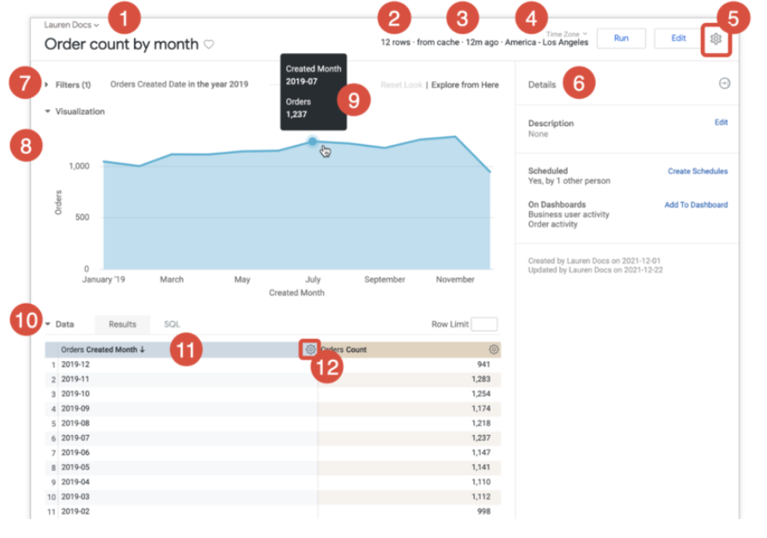Sort by the Orders Created Month header
Screen dimensions: 767x538
pyautogui.click(x=103, y=349)
